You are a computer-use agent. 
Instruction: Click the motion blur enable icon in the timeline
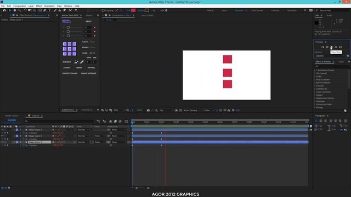[x=120, y=121]
